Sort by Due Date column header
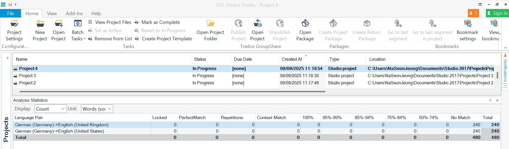Viewport: 509px width, 149px height. coord(254,59)
